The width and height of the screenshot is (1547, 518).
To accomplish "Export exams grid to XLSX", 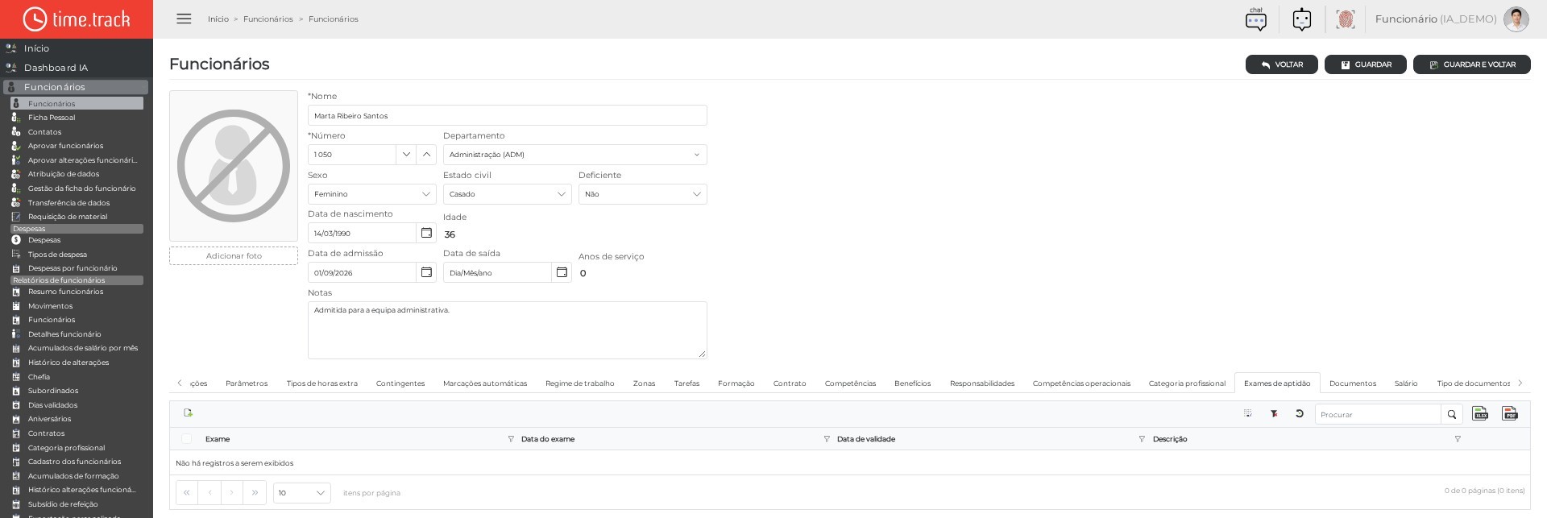I will pos(1480,414).
